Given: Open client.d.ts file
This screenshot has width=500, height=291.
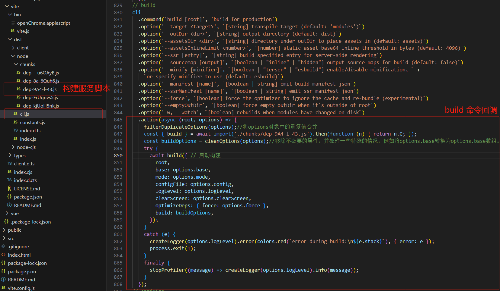Looking at the screenshot, I should point(24,164).
